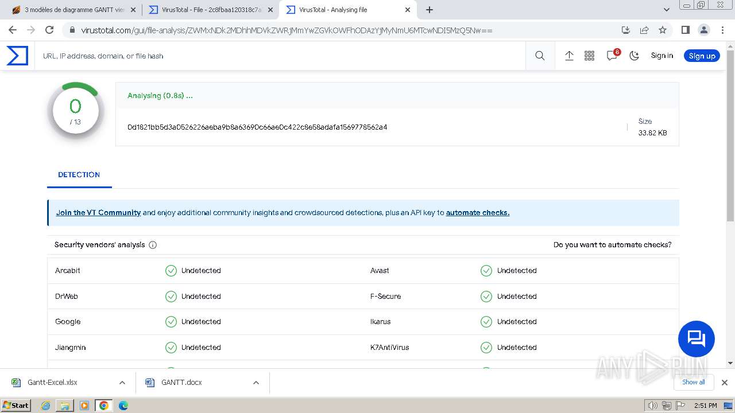735x413 pixels.
Task: Open Internet Explorer in the taskbar
Action: point(45,406)
